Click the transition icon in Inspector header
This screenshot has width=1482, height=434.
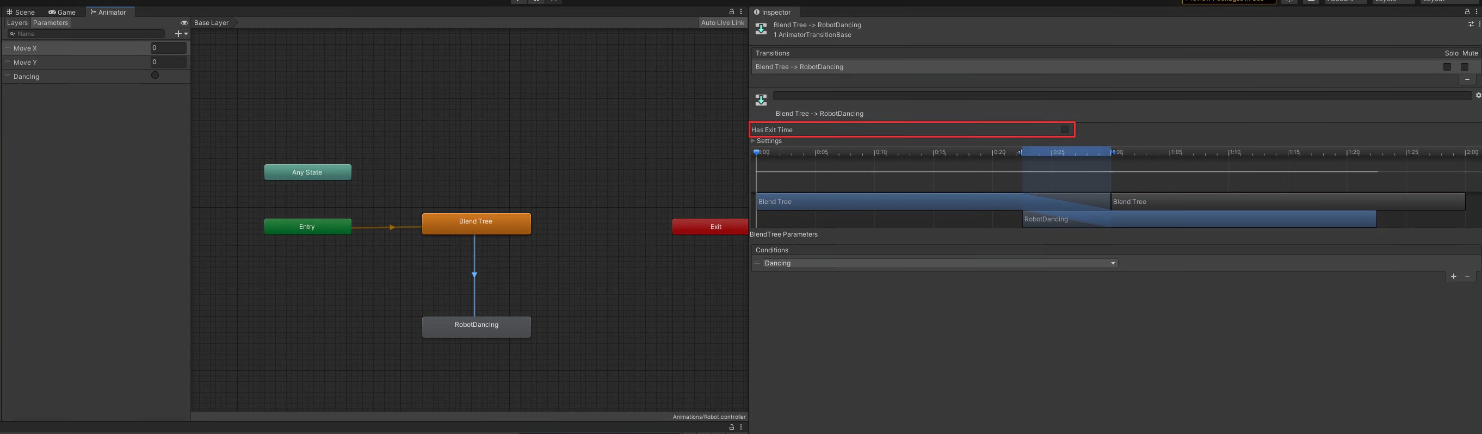[761, 29]
